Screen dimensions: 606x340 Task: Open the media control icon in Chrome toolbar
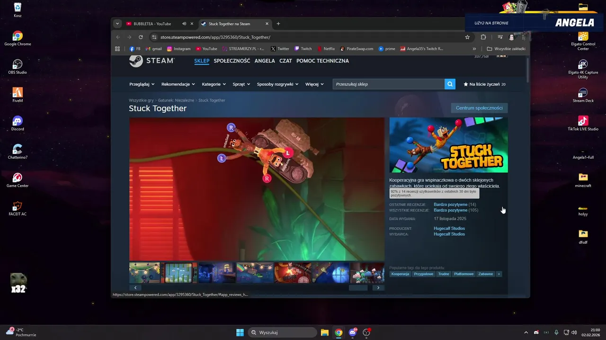pos(500,37)
